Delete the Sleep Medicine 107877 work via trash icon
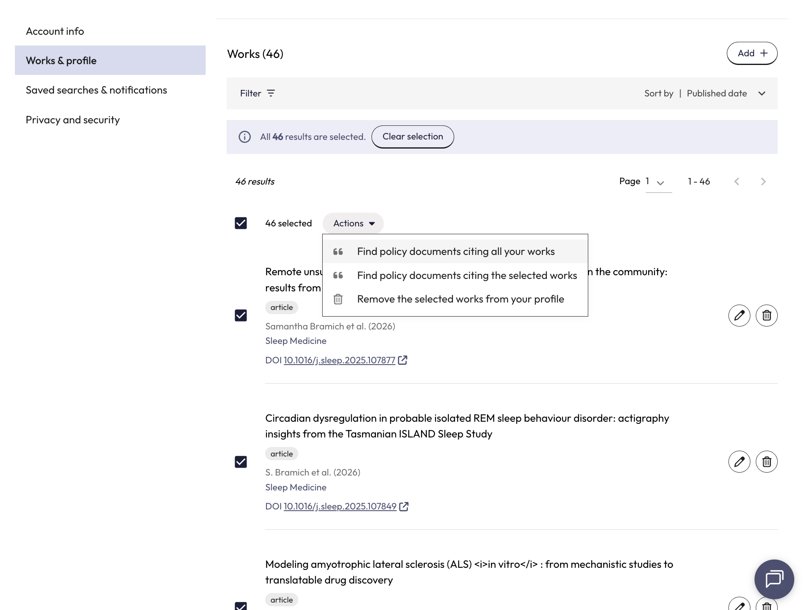 point(767,316)
